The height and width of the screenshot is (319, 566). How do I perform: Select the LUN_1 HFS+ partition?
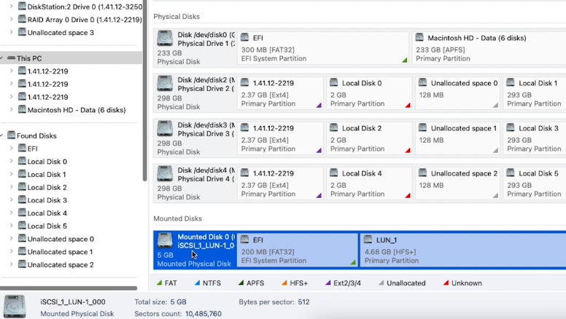[463, 250]
